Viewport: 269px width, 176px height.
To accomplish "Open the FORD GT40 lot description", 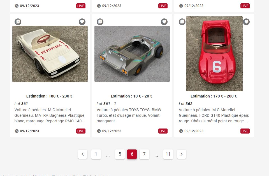I will (x=214, y=115).
